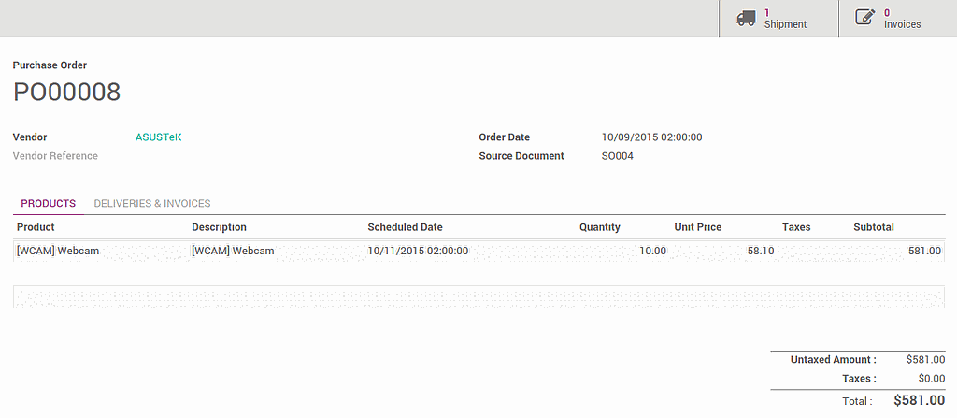This screenshot has width=957, height=418.
Task: Click the quantity value 10.00
Action: (x=652, y=251)
